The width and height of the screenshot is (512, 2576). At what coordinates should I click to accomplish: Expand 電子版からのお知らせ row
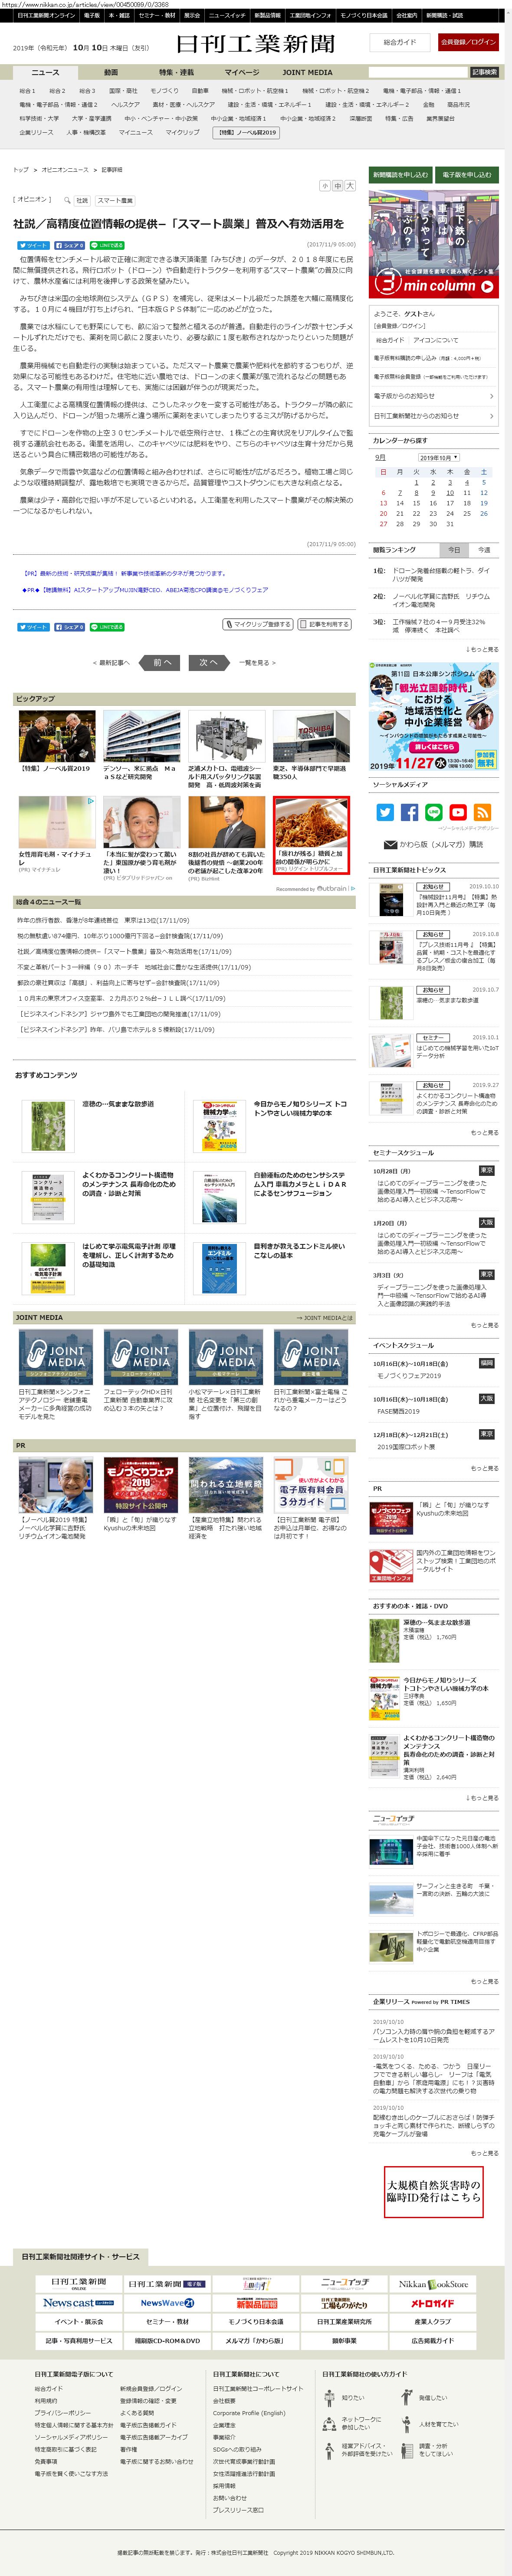tap(434, 396)
